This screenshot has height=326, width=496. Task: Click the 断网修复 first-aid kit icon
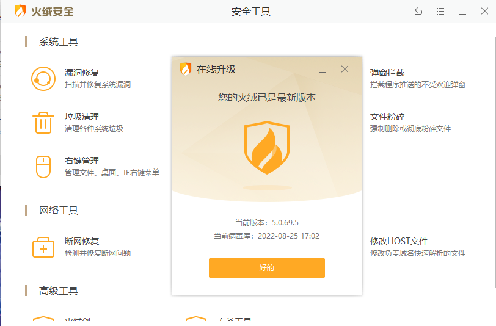click(43, 247)
